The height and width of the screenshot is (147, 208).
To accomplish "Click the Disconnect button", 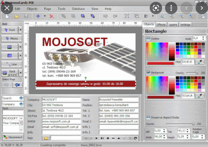I will tap(13, 137).
